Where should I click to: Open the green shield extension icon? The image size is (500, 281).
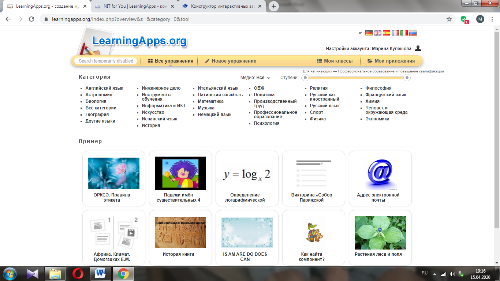coord(464,19)
